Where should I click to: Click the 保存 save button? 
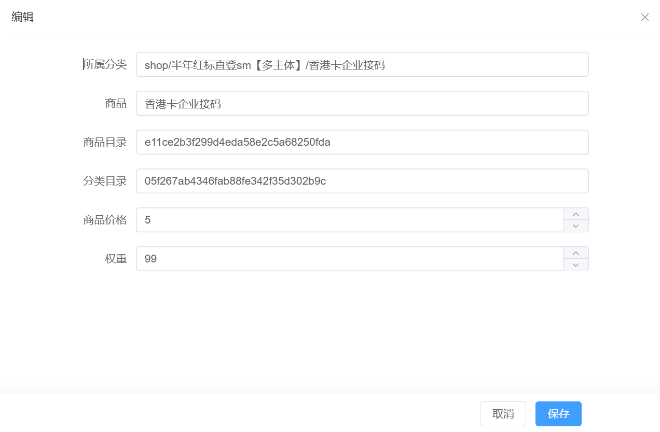coord(558,414)
